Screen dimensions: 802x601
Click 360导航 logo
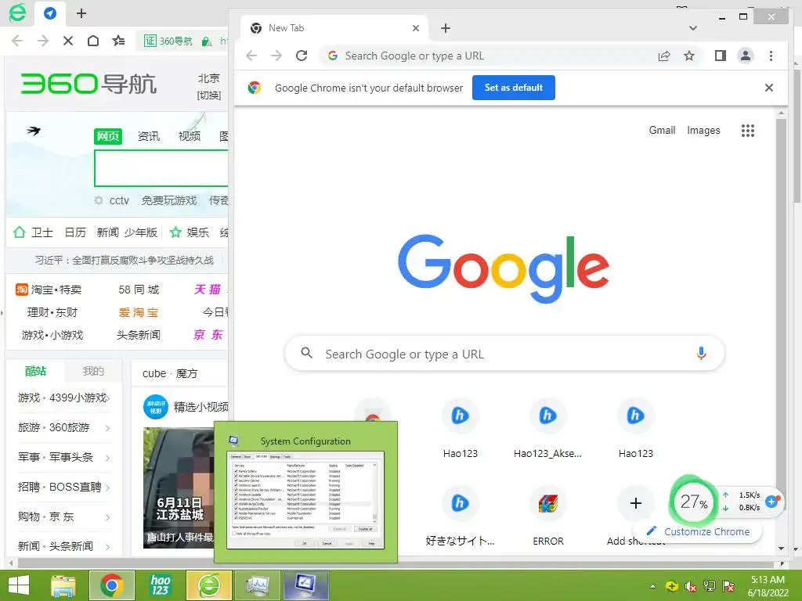88,85
